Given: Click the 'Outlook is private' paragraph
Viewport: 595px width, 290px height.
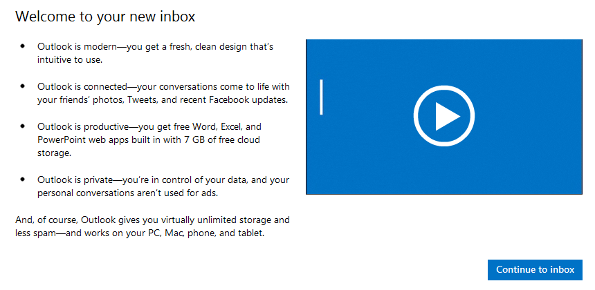Looking at the screenshot, I should 163,186.
